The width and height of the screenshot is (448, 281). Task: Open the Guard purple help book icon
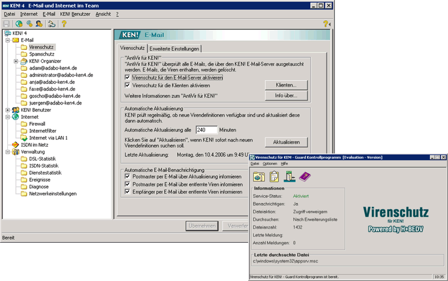click(x=305, y=176)
